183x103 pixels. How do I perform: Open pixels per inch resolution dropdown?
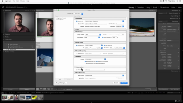pyautogui.click(x=120, y=48)
